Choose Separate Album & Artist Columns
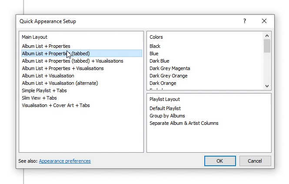This screenshot has height=184, width=289. point(184,123)
